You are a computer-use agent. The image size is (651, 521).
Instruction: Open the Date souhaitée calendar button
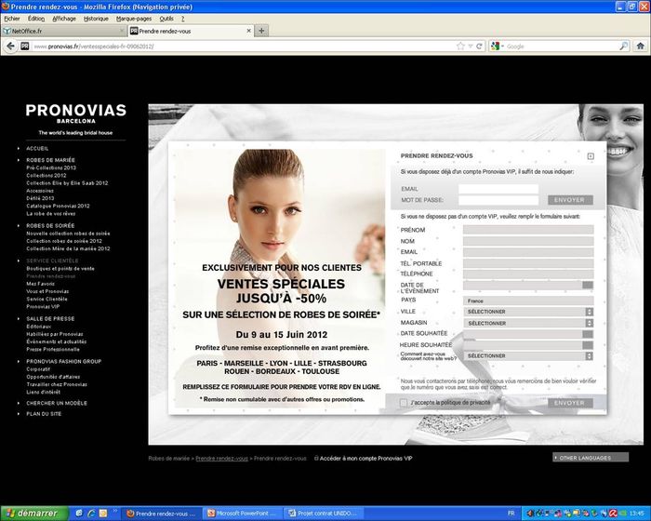pos(588,334)
